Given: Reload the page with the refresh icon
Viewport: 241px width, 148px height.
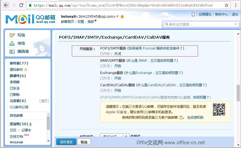Looking at the screenshot, I should (x=21, y=5).
